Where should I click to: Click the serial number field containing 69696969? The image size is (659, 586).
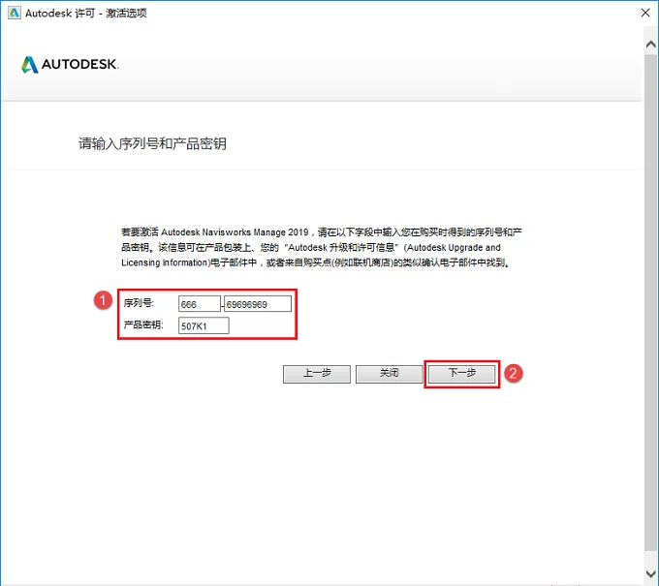(x=258, y=304)
